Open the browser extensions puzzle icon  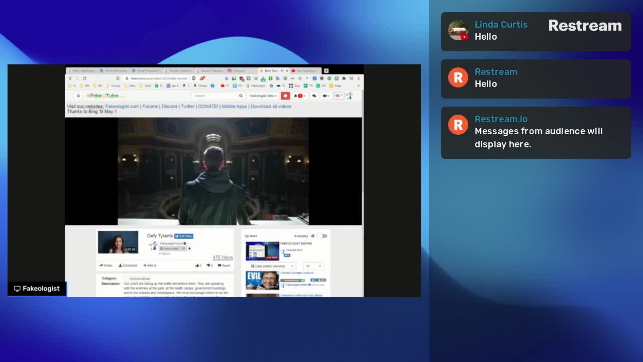[x=344, y=78]
